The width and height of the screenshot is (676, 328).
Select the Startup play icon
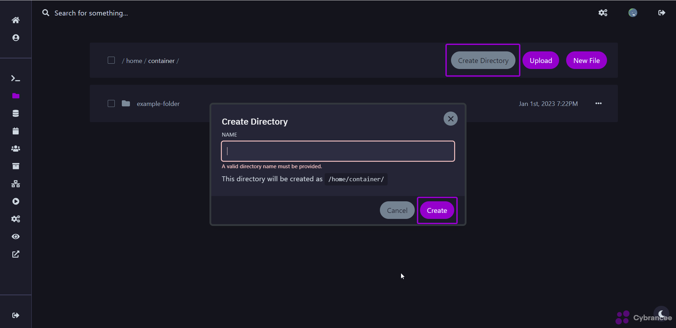point(15,201)
